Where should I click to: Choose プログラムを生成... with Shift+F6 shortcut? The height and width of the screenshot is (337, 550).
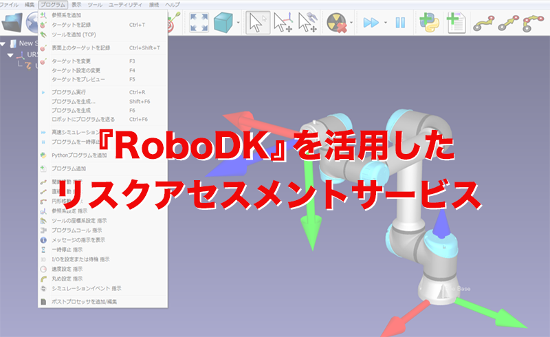pos(102,102)
